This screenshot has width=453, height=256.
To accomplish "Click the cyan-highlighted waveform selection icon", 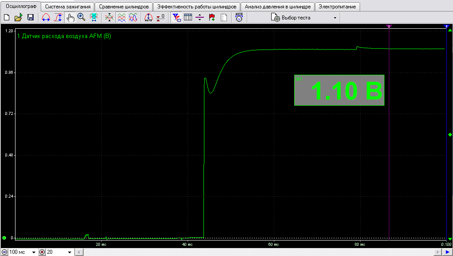I will (94, 18).
